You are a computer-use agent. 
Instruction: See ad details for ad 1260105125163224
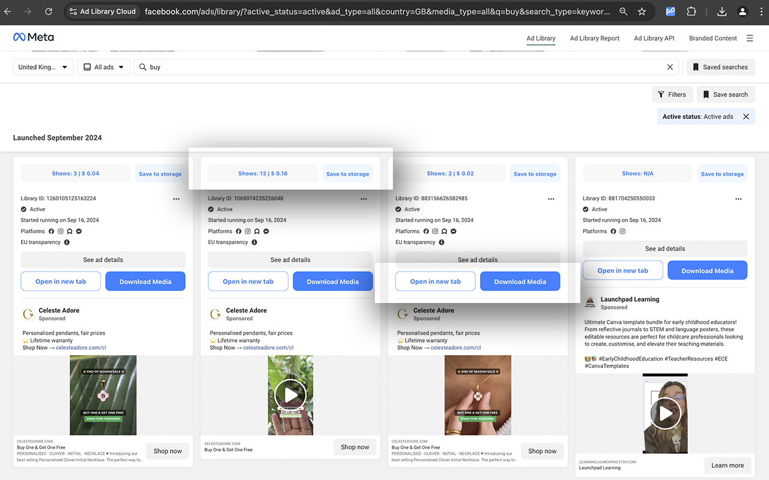click(103, 260)
